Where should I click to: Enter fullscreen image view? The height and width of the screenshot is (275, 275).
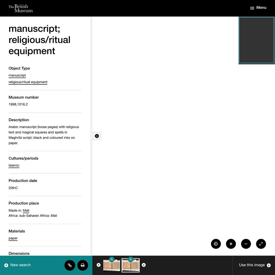click(261, 244)
